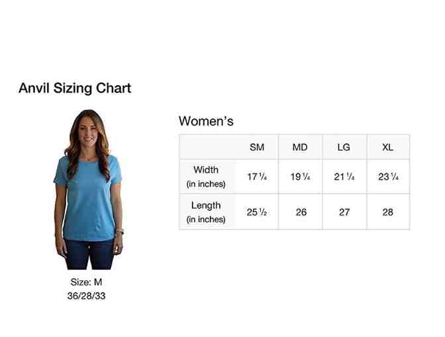Click the 25 ½ length cell
Screen dimensions: 445x337
pos(257,212)
